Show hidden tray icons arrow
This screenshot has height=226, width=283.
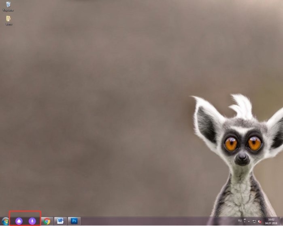pyautogui.click(x=249, y=221)
